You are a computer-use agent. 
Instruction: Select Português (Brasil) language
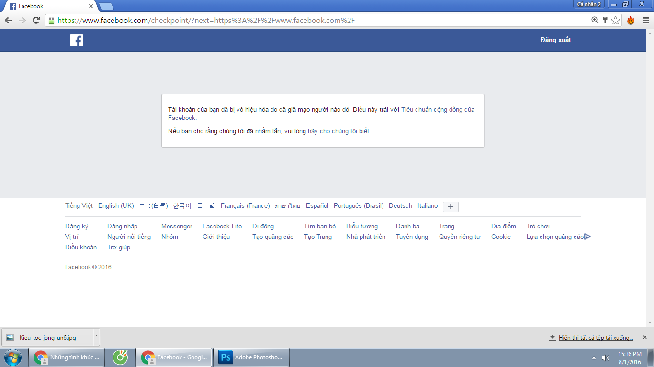pos(359,206)
